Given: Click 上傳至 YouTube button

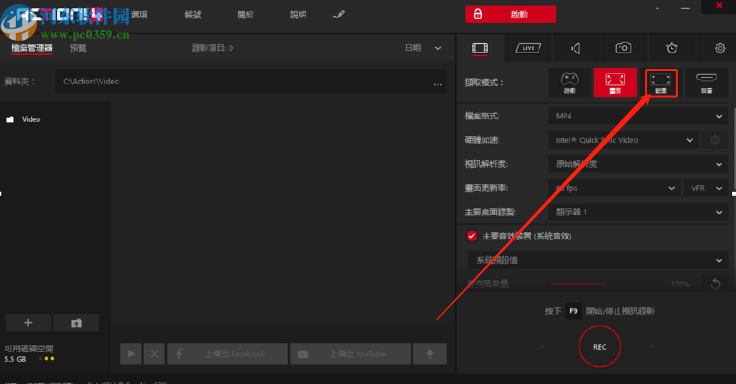Looking at the screenshot, I should [x=350, y=353].
